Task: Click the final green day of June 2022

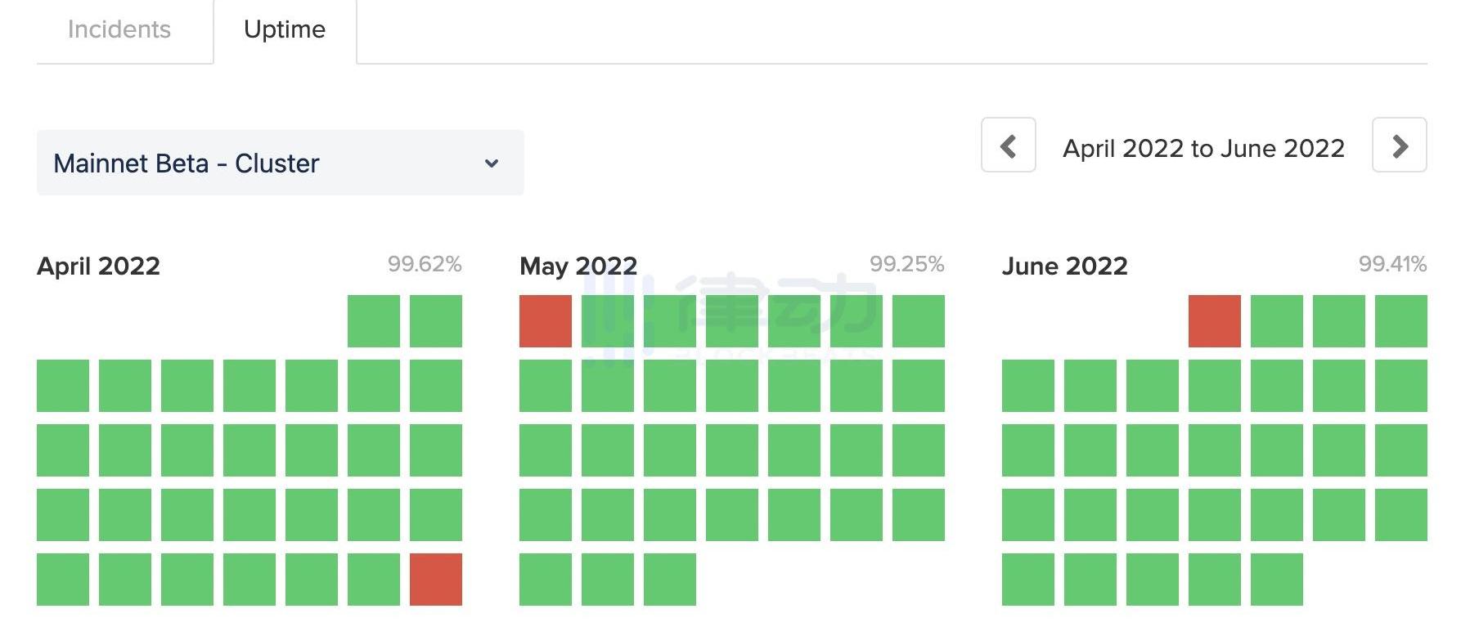Action: tap(1276, 579)
